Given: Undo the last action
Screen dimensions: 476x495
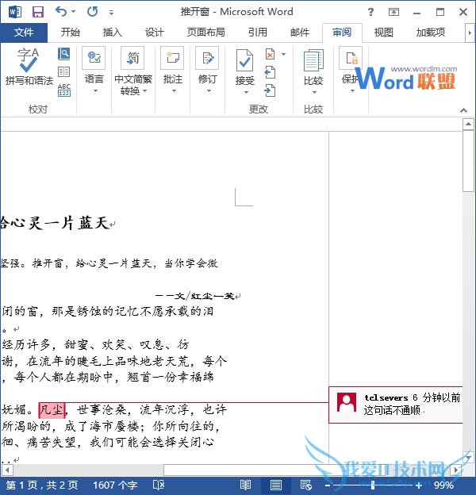Looking at the screenshot, I should (x=61, y=12).
